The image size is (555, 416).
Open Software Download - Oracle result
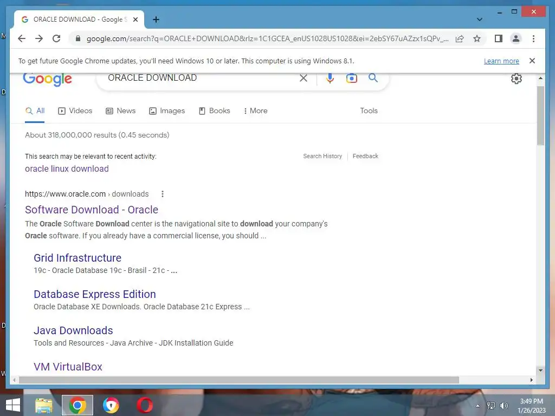pyautogui.click(x=91, y=210)
